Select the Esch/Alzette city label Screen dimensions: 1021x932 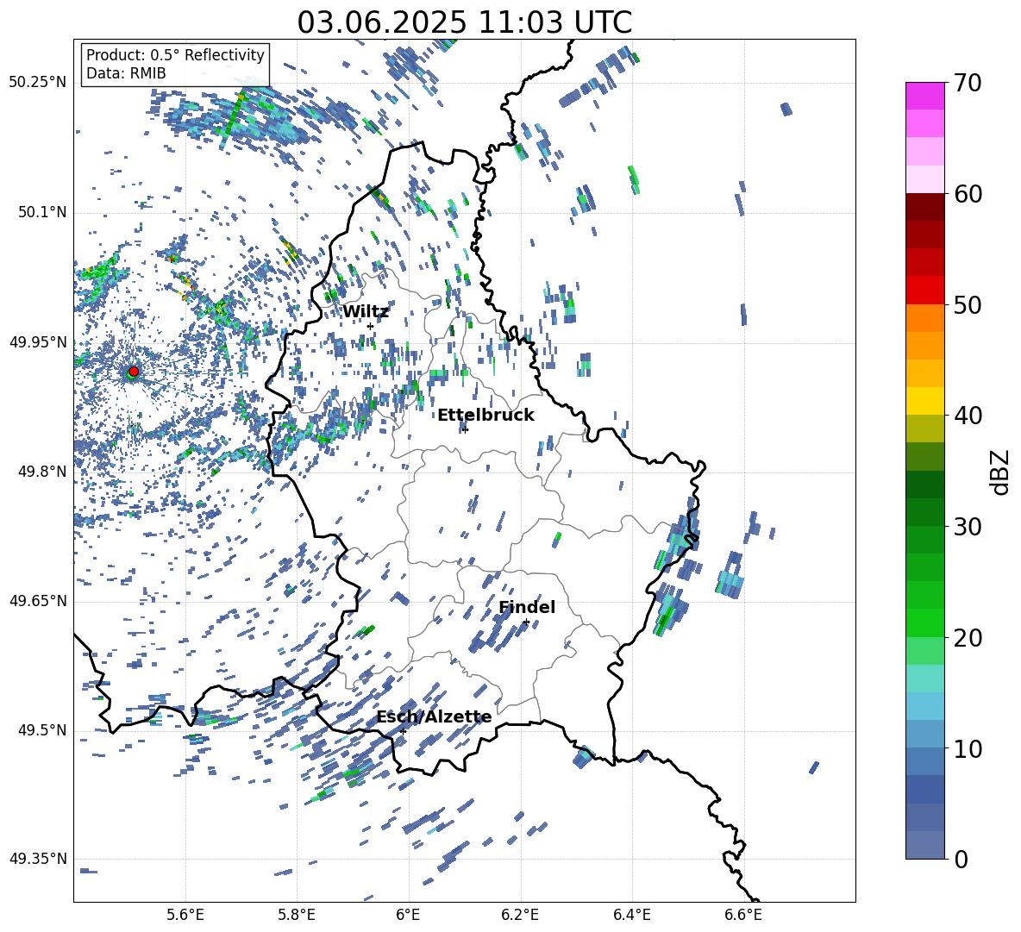point(434,716)
